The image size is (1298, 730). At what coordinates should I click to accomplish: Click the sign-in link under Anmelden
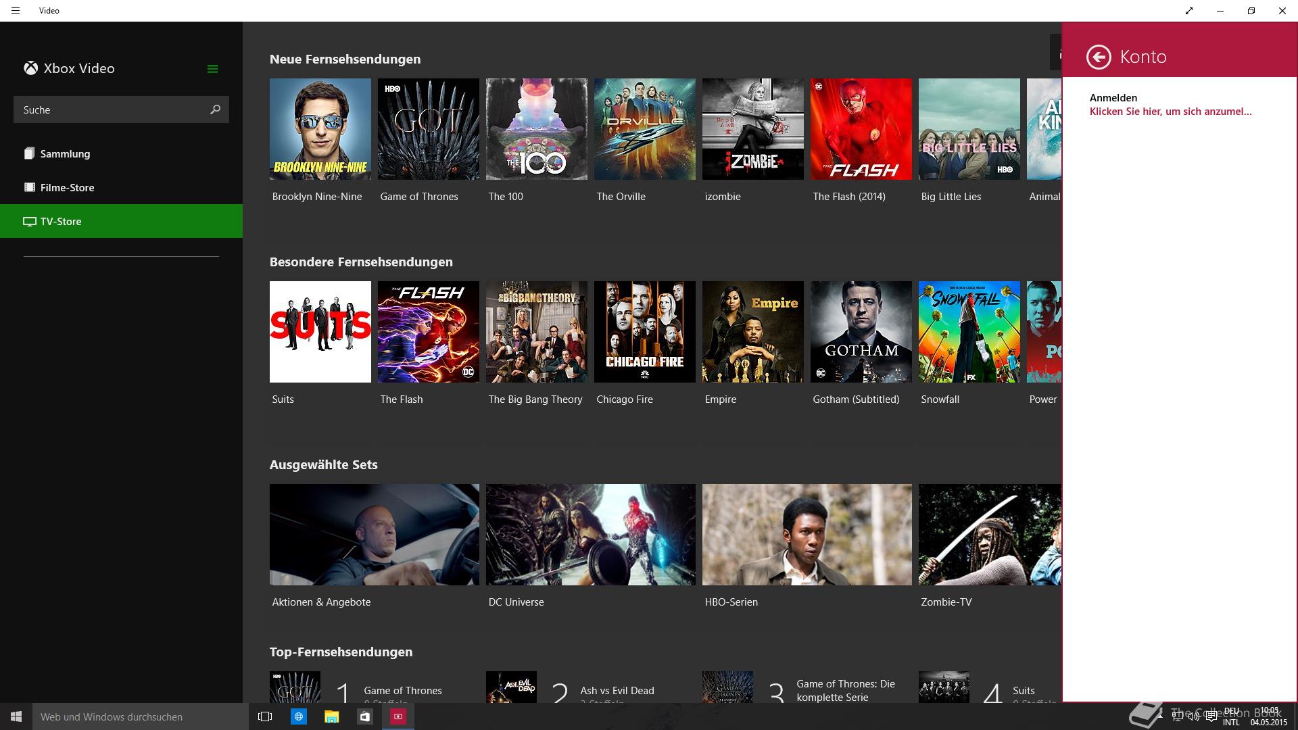click(x=1170, y=112)
